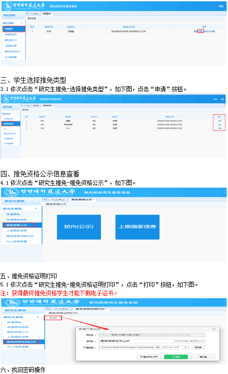This screenshot has height=374, width=228.
Task: Click 上报国家信息 blue button
Action: click(137, 227)
